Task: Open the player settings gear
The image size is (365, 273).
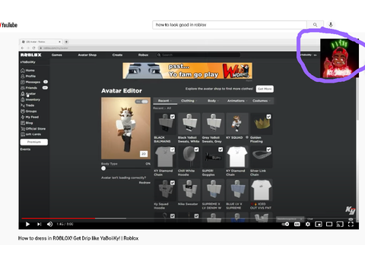Action: 308,224
